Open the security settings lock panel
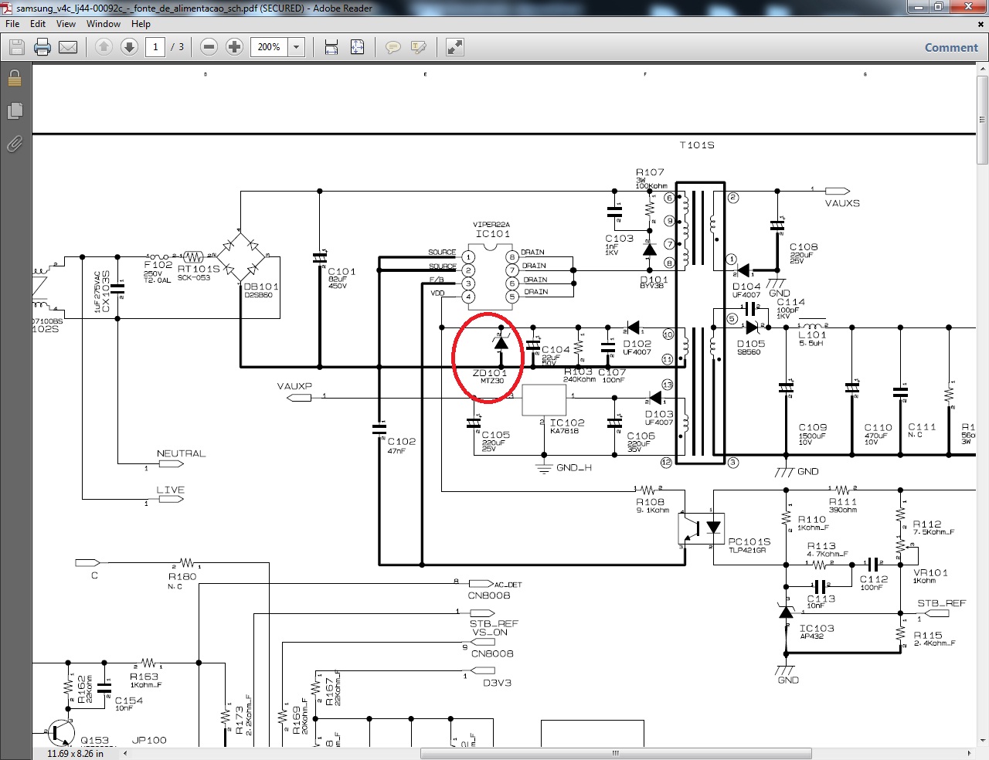989x760 pixels. coord(15,78)
